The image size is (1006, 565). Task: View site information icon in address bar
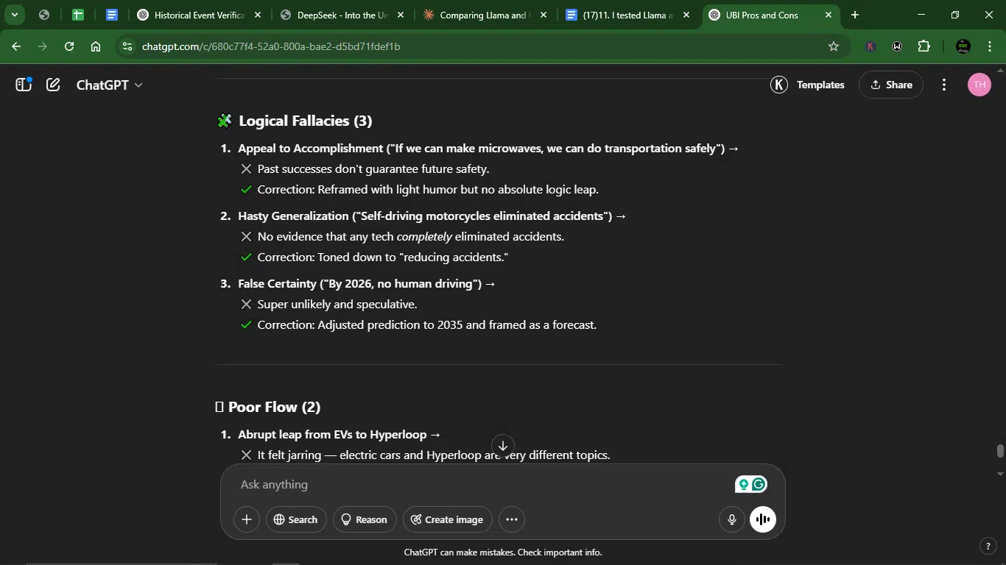(127, 46)
